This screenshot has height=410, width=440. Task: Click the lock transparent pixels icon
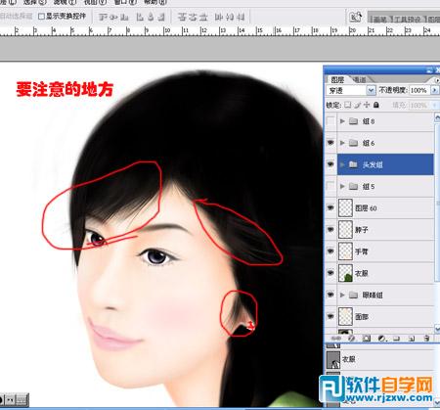(x=348, y=105)
